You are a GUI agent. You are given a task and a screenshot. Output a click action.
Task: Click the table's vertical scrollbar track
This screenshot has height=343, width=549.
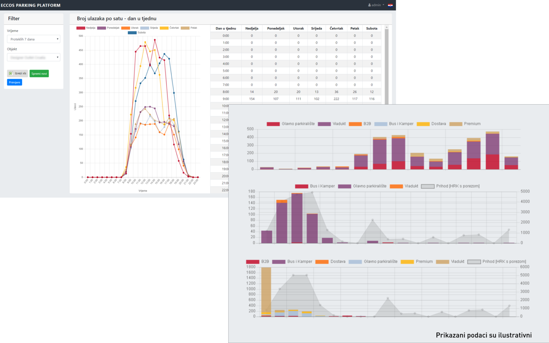pos(386,69)
